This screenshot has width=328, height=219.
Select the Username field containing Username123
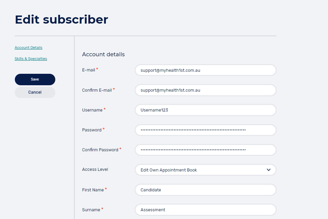tap(206, 110)
